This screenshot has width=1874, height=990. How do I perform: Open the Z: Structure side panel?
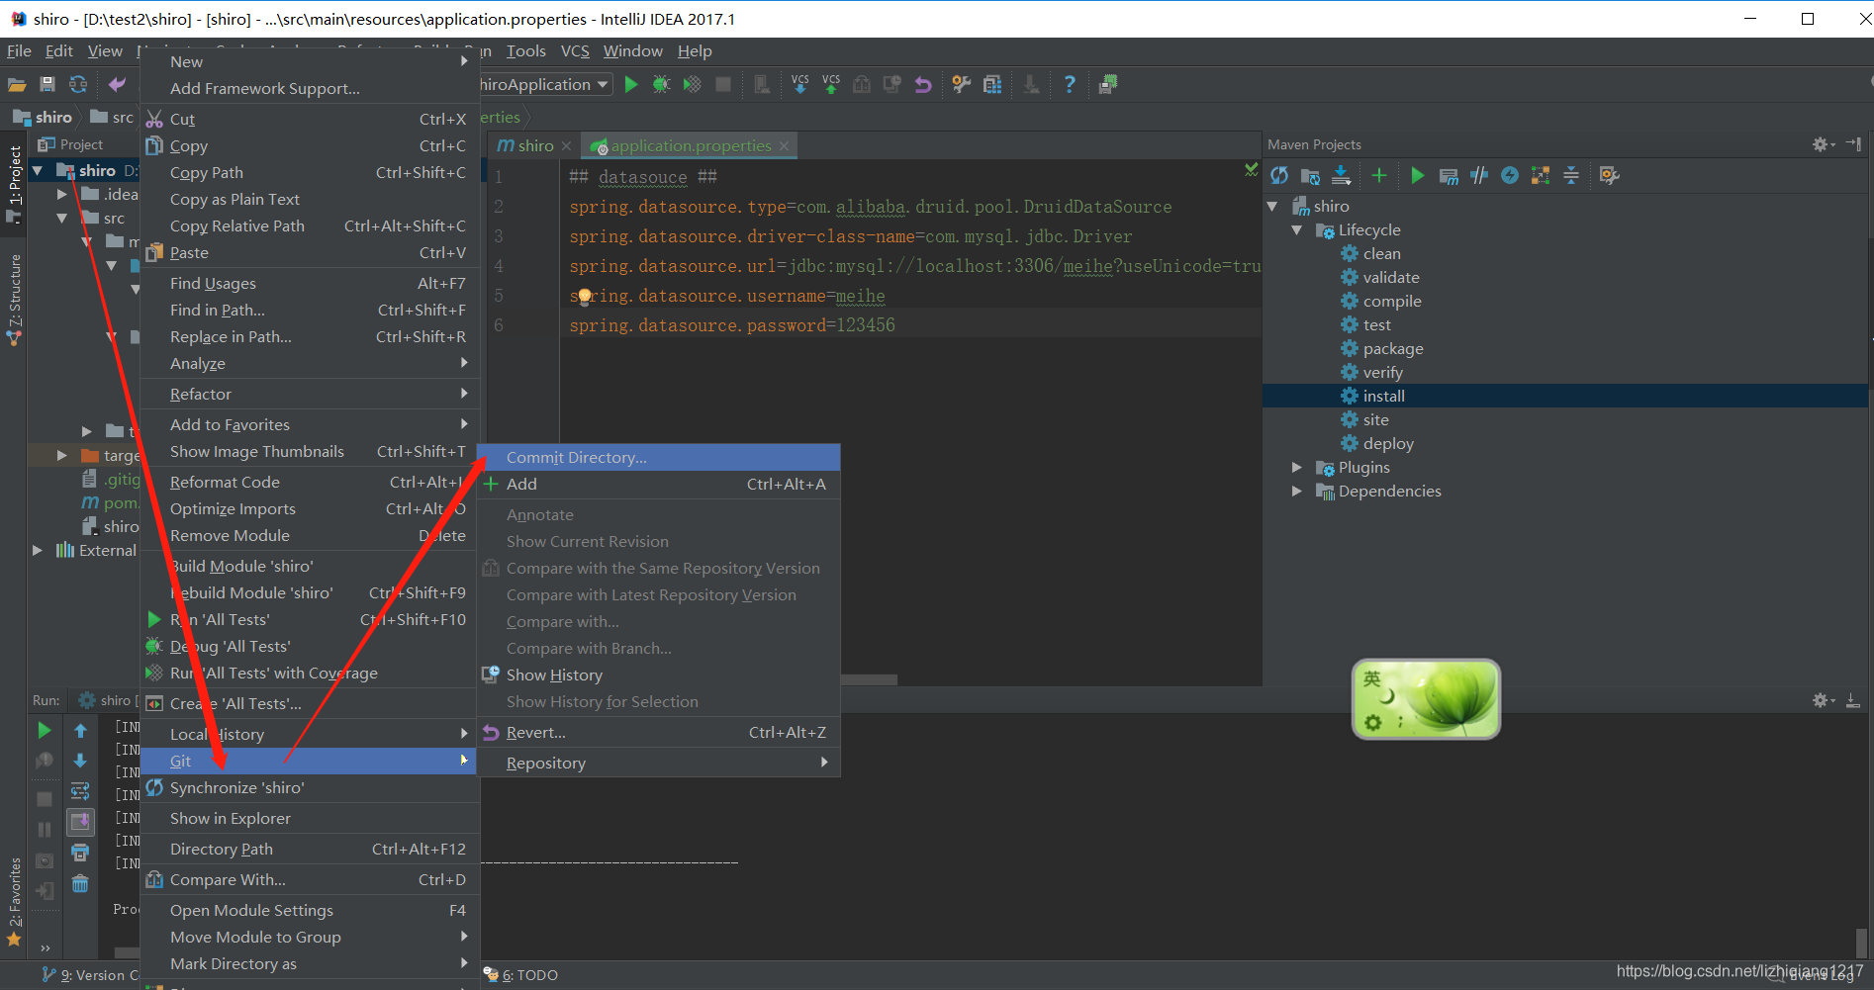14,300
